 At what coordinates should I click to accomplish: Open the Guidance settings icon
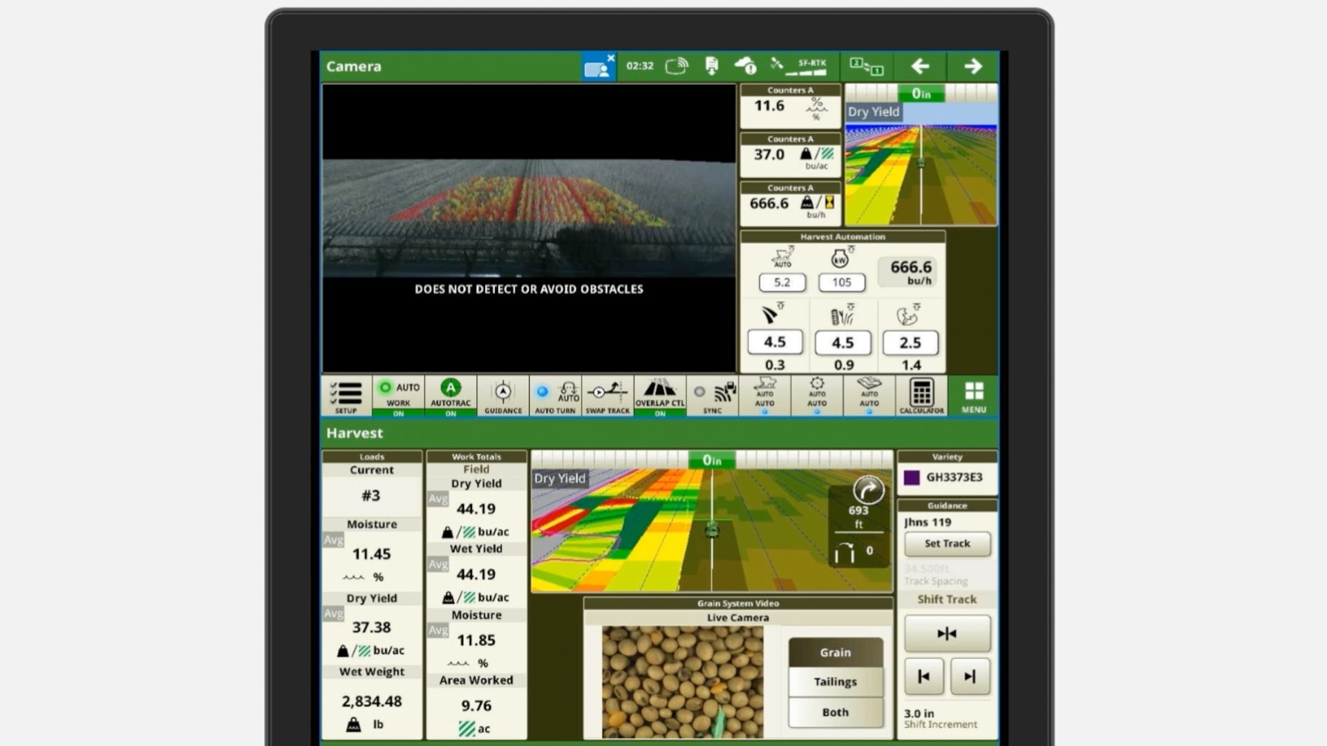503,396
